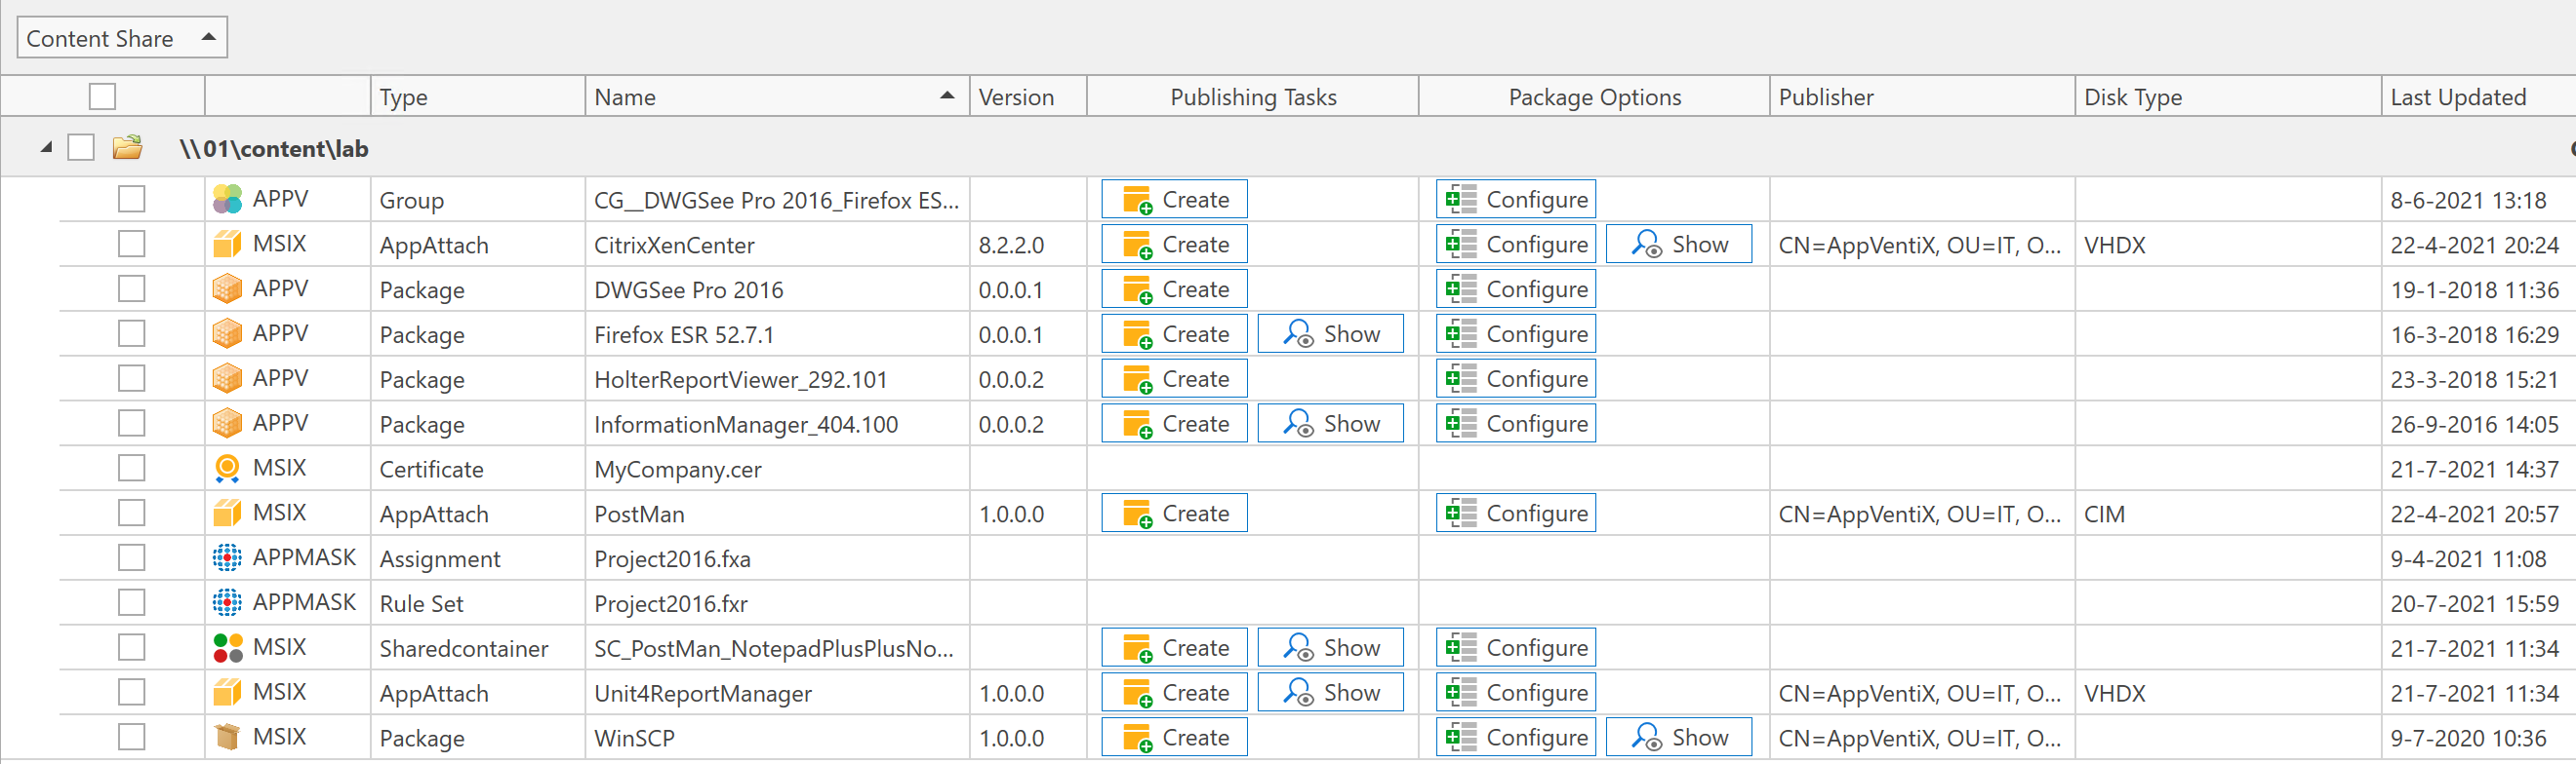Sort by the Last Updated column header
This screenshot has width=2576, height=764.
[x=2457, y=96]
